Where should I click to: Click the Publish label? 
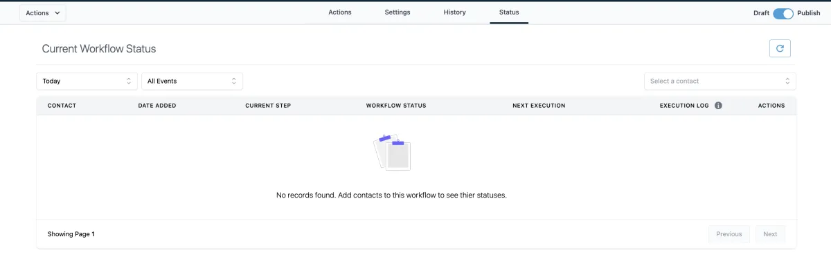809,13
